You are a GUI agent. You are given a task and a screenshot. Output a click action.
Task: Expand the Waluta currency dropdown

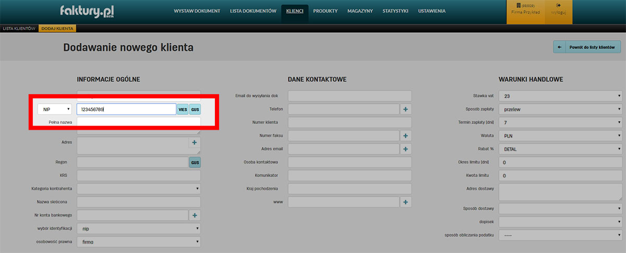pyautogui.click(x=560, y=136)
